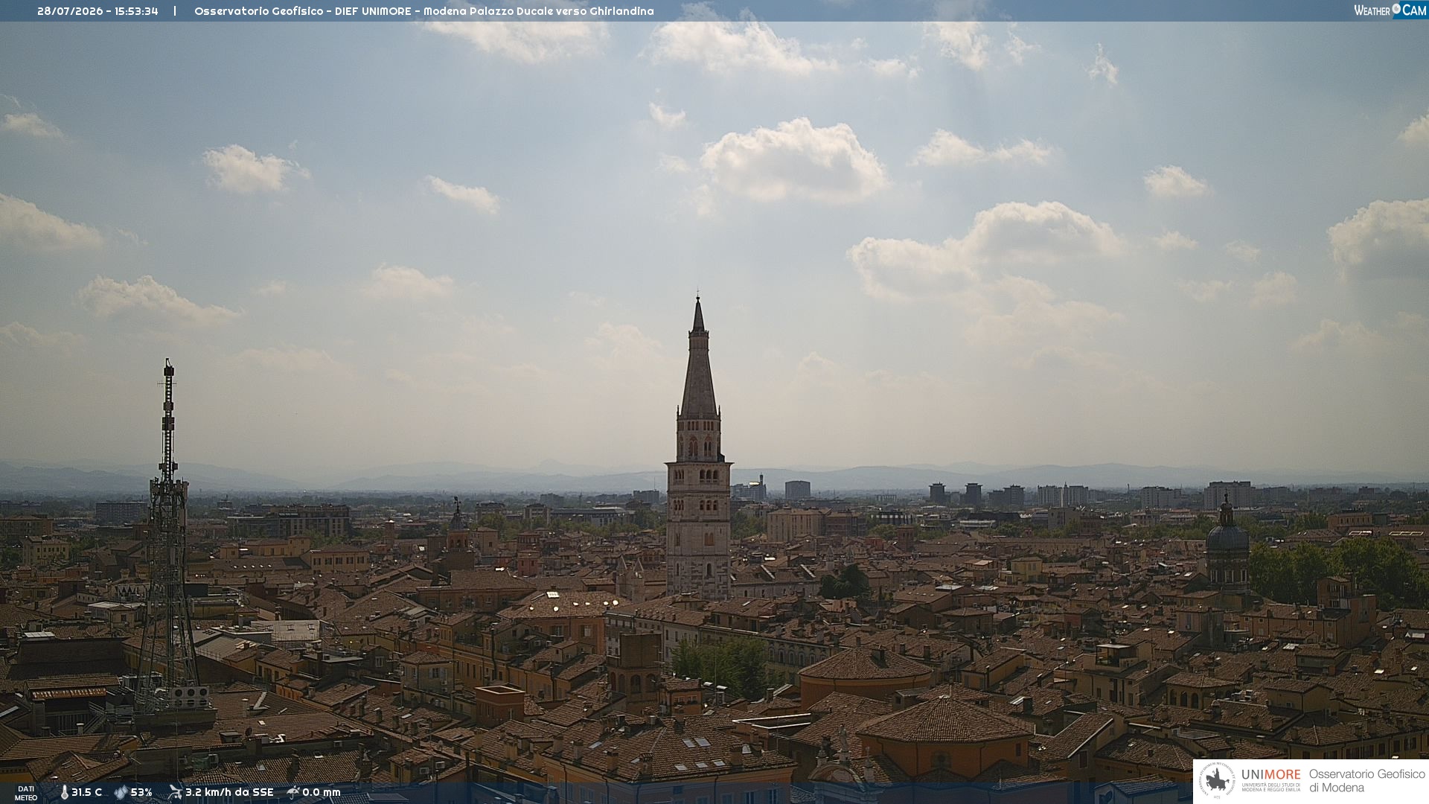Click the Osservatorio Geofisico DIEF UNIMORE title
Image resolution: width=1429 pixels, height=804 pixels.
tap(424, 11)
